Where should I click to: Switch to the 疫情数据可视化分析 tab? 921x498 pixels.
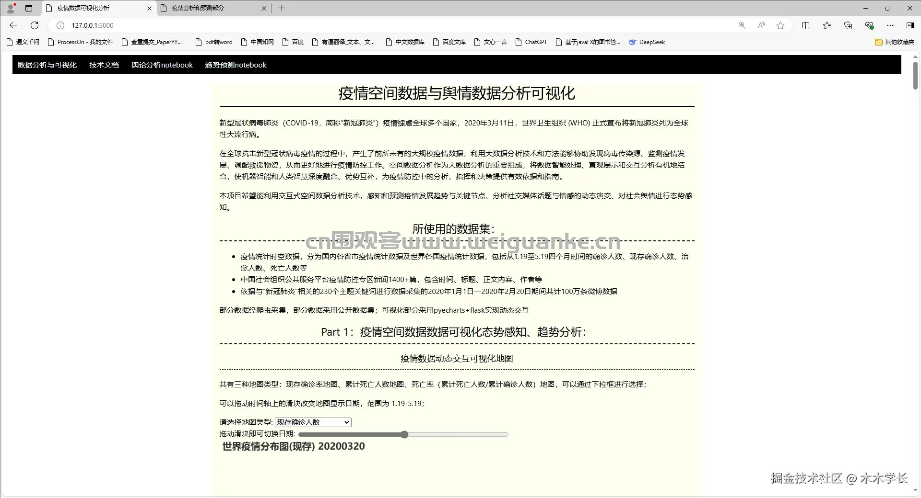(x=99, y=8)
